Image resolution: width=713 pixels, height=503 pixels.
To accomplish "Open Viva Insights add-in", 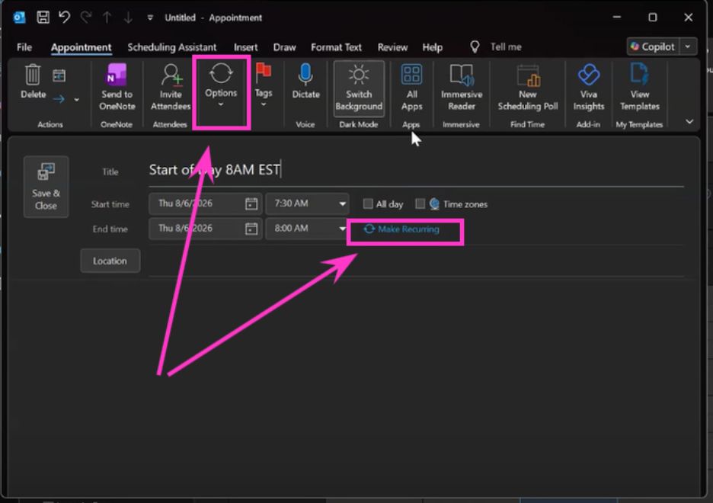I will pyautogui.click(x=588, y=88).
